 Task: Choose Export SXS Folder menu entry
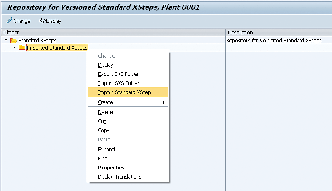118,74
